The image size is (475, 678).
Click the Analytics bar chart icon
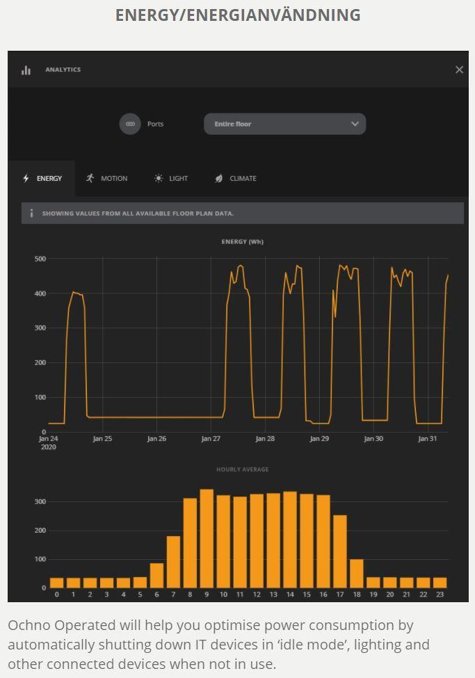point(26,70)
